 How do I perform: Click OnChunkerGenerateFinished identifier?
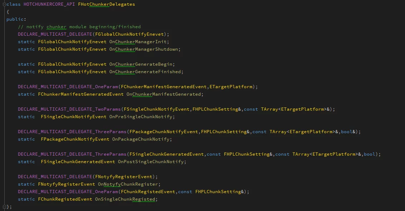[x=145, y=72]
